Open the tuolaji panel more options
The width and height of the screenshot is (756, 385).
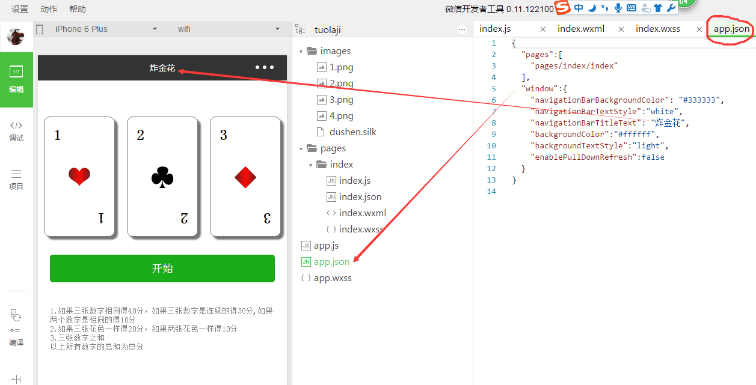click(x=462, y=29)
